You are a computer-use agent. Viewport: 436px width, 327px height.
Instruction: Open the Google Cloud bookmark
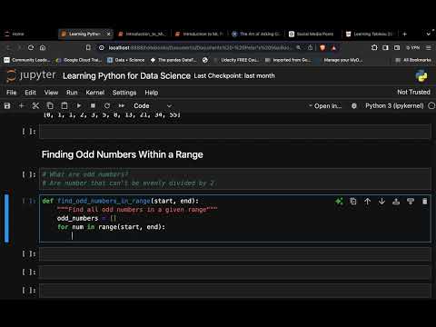tap(79, 60)
